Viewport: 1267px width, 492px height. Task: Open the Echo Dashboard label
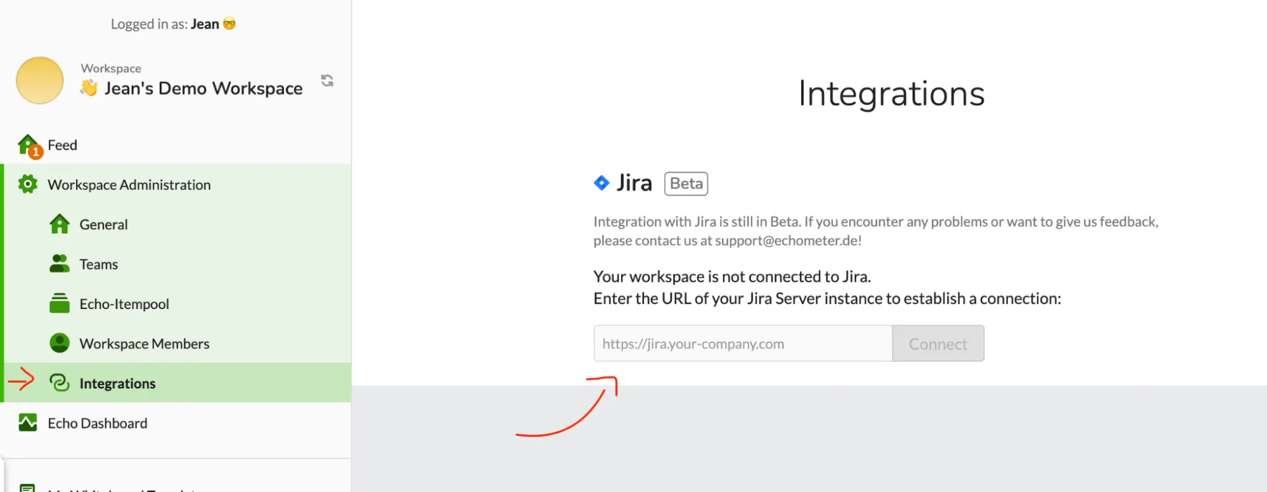98,423
